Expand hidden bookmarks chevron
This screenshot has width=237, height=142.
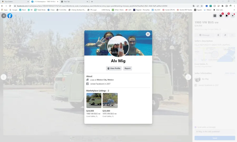(x=234, y=10)
